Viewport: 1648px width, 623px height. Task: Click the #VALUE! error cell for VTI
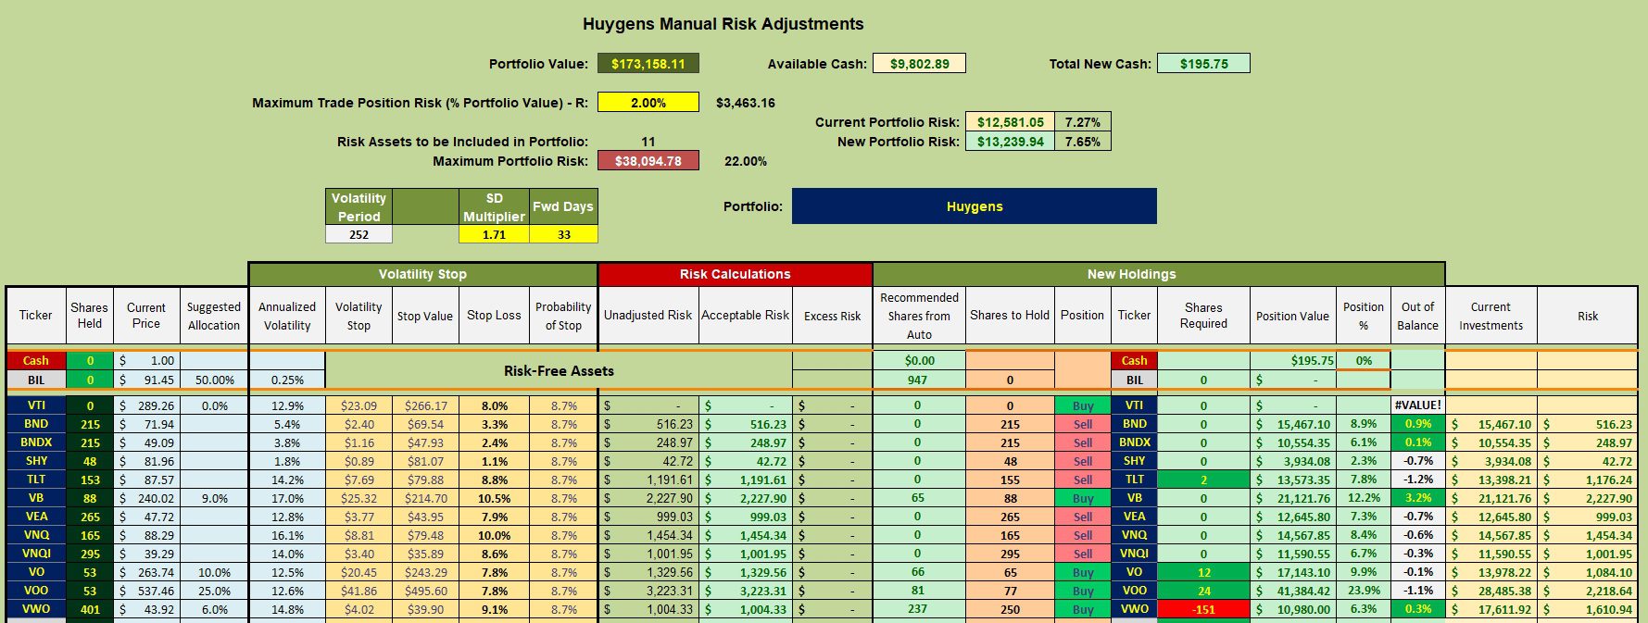pyautogui.click(x=1417, y=405)
